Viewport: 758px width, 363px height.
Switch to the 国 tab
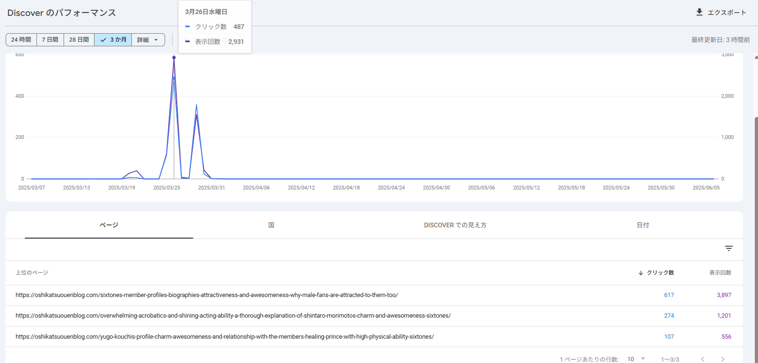click(271, 225)
